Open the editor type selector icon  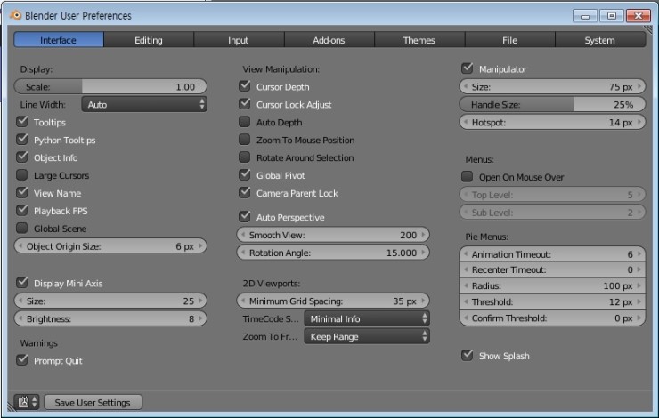point(26,402)
